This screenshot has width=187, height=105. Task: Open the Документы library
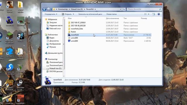click(54, 41)
